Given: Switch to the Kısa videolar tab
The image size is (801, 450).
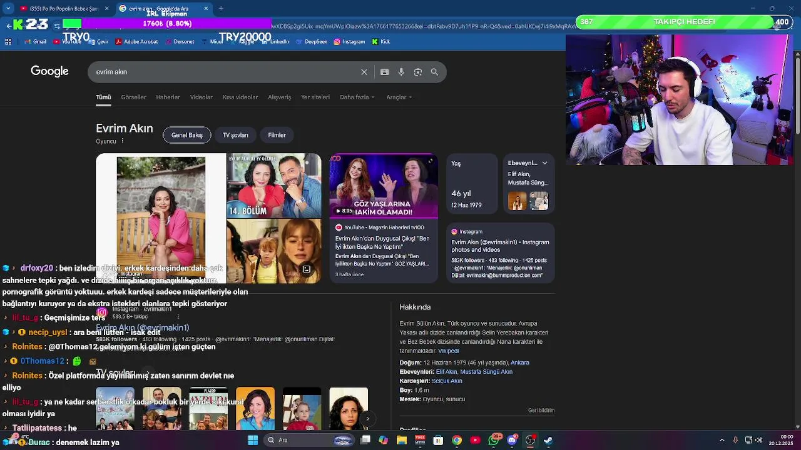Looking at the screenshot, I should [x=240, y=97].
